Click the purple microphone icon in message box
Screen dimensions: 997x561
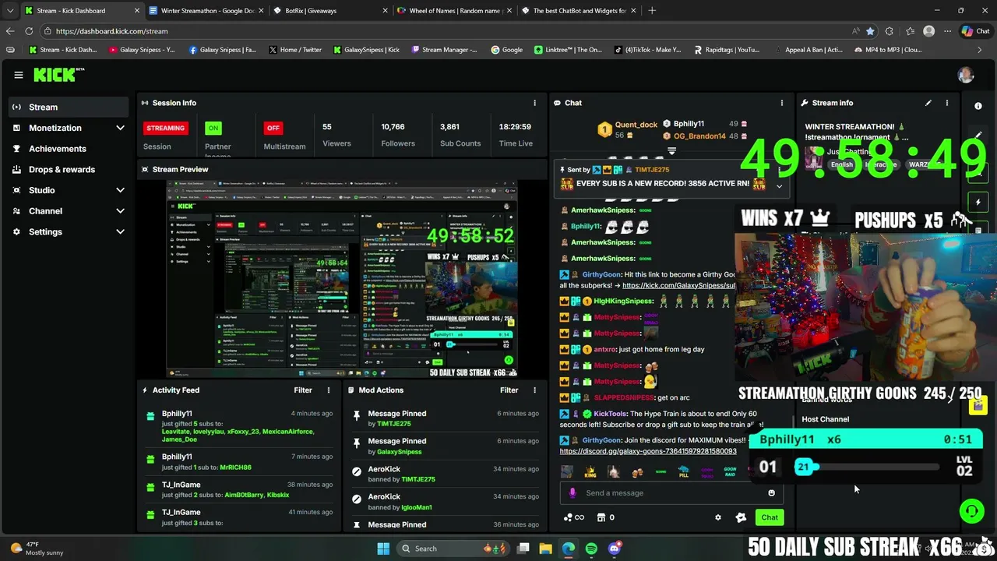pos(572,492)
